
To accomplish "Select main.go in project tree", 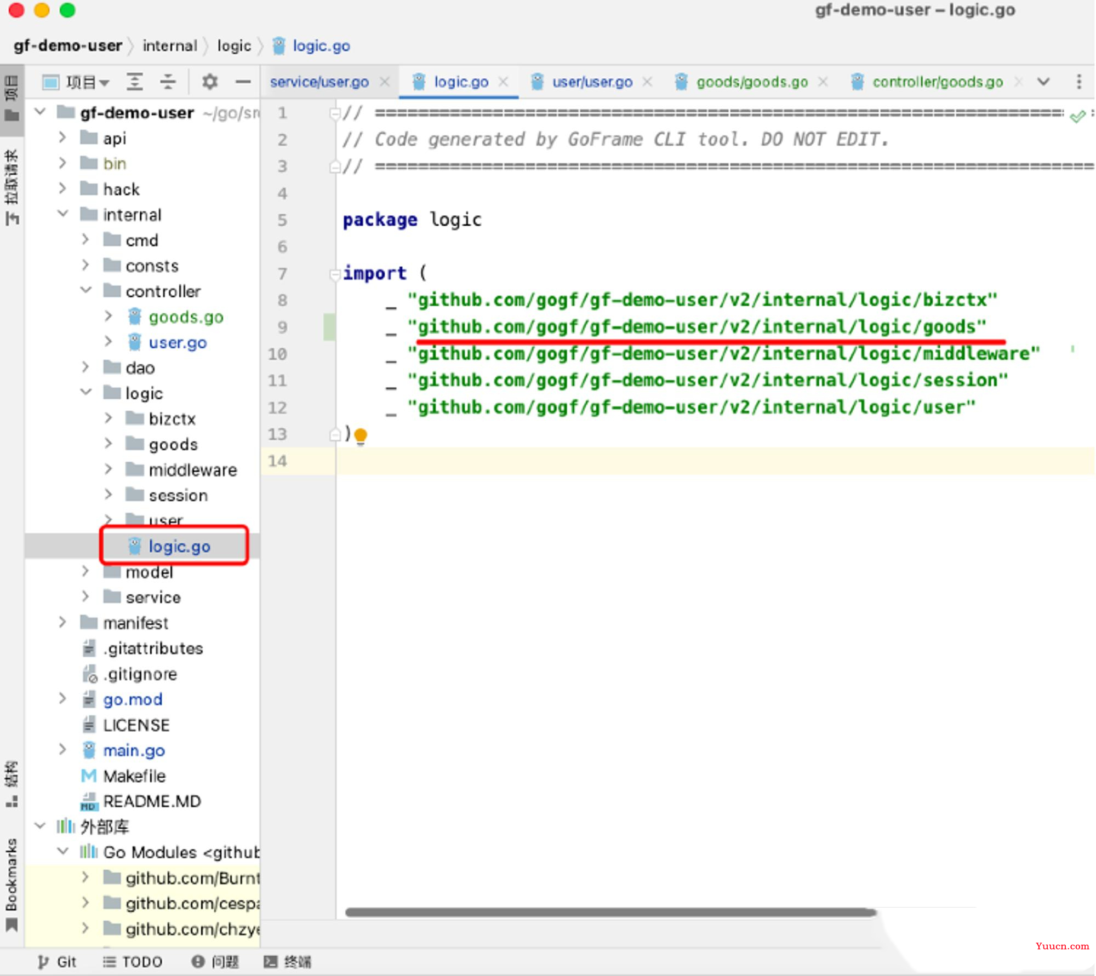I will tap(134, 750).
